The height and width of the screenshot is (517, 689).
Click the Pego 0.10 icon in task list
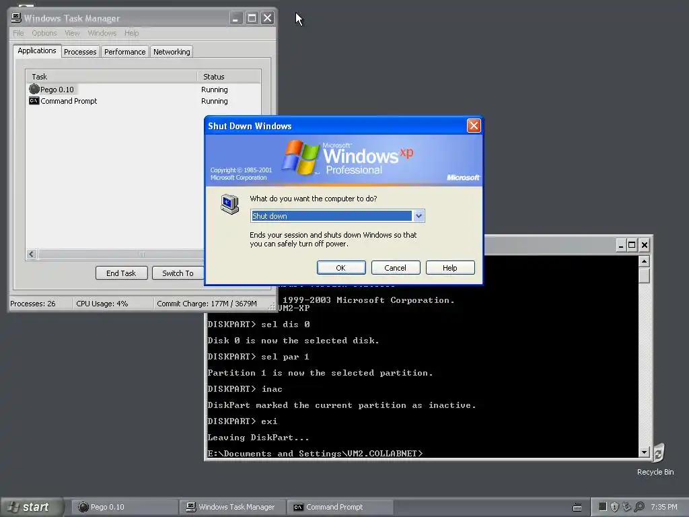click(x=34, y=90)
